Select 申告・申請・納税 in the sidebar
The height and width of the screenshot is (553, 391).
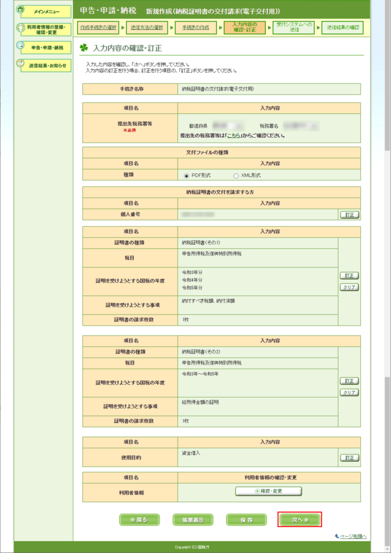[43, 48]
